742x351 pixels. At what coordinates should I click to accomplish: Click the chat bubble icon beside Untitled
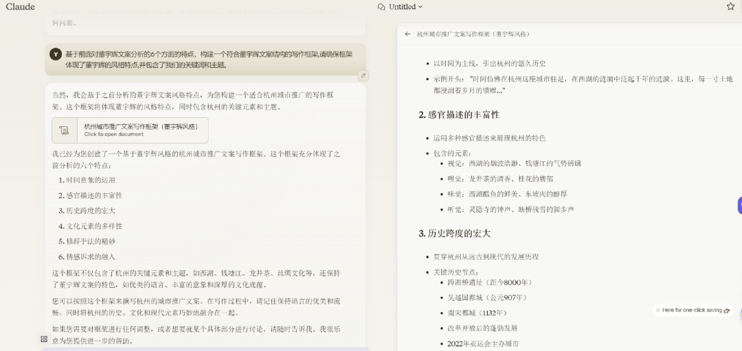[x=381, y=7]
